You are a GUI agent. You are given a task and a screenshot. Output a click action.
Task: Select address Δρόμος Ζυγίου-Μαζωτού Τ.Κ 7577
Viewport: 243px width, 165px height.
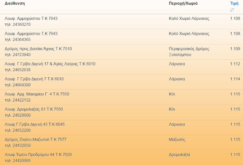36,140
